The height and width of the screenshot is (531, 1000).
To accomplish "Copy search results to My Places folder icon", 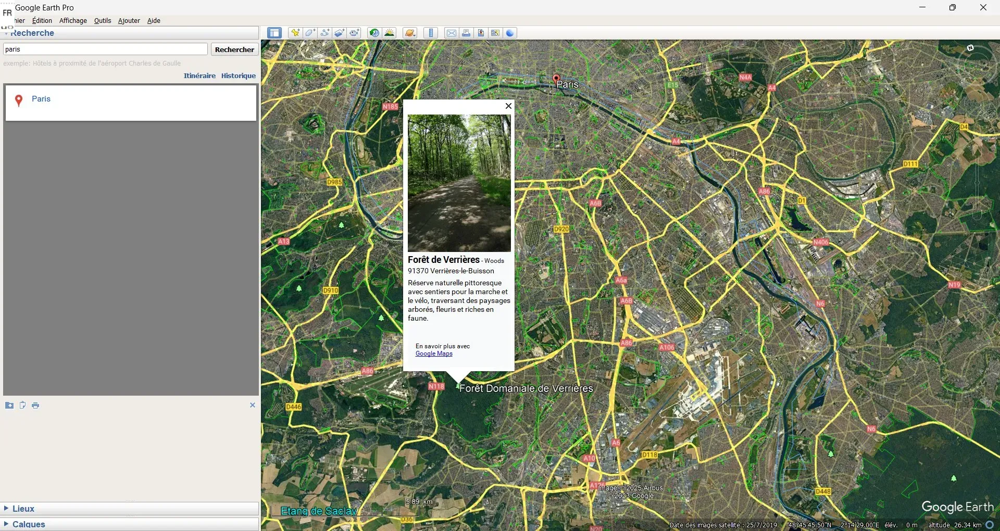I will click(x=9, y=406).
